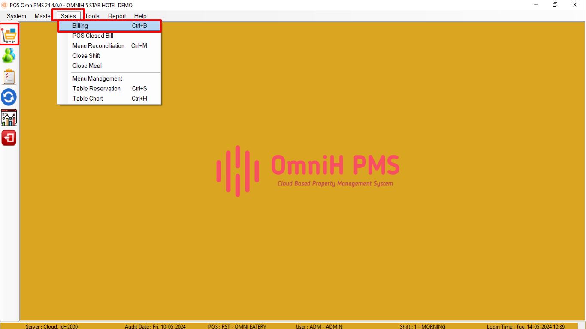Image resolution: width=586 pixels, height=329 pixels.
Task: Open Menu Management from Sales menu
Action: coord(109,79)
